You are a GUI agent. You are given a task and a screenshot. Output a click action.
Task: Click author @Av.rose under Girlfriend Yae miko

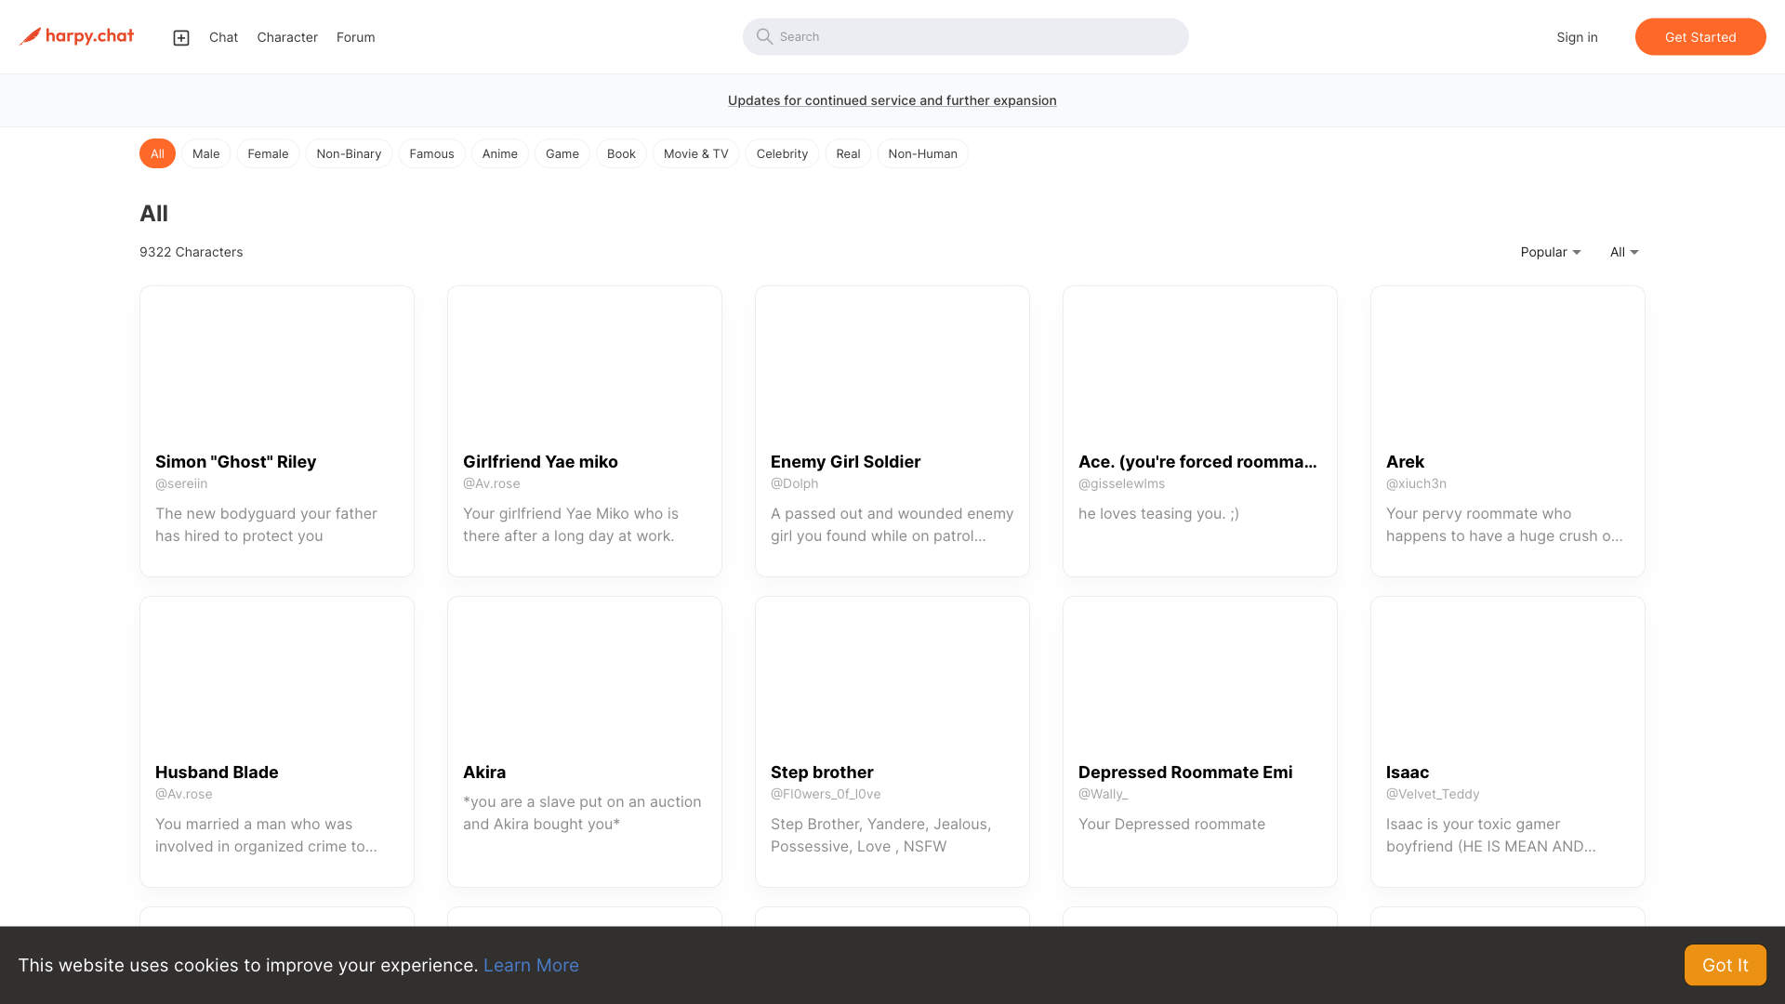point(492,483)
